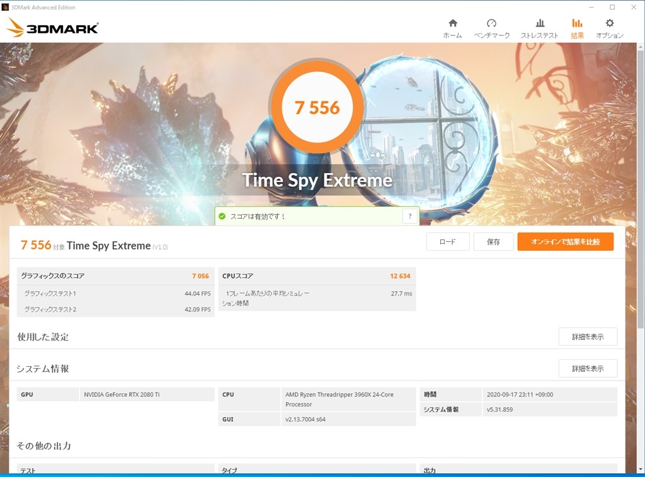Select the Results (結果) bar-chart icon
Screen dimensions: 645x477
(577, 23)
